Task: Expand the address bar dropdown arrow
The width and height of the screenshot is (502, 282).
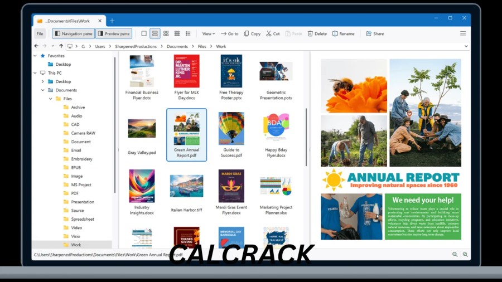Action: [x=466, y=46]
